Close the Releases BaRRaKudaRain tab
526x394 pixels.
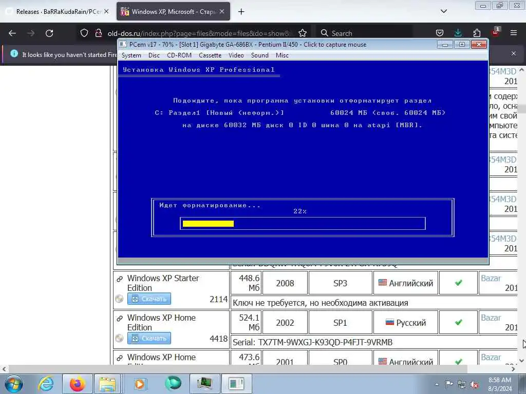(x=106, y=11)
